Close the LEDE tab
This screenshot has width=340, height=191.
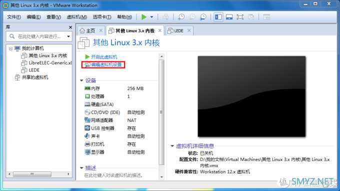click(x=189, y=30)
